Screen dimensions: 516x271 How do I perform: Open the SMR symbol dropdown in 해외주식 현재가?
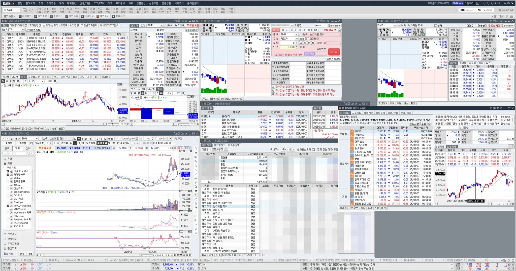(x=394, y=25)
